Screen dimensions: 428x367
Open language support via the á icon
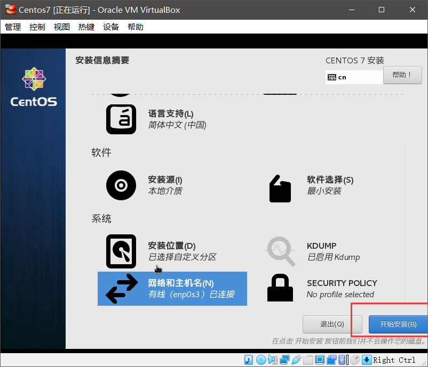click(x=121, y=119)
